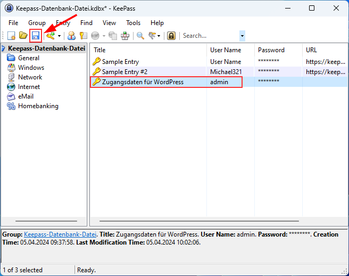Screen dimensions: 349x276
Task: Select the Homebanking group
Action: click(x=38, y=106)
